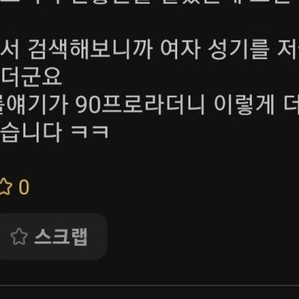Viewport: 299px width, 299px height.
Task: Click the text 90프로라더니
Action: tap(141, 105)
